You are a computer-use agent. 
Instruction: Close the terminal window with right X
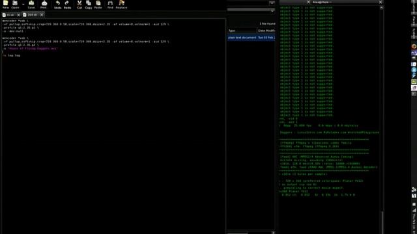pyautogui.click(x=381, y=2)
